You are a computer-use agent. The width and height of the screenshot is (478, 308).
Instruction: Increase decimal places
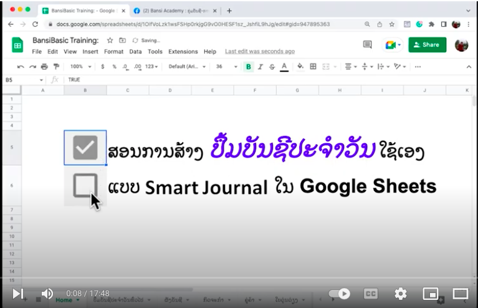[138, 67]
